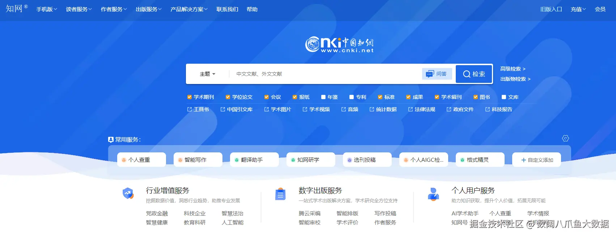Click the 知网 logo at top left

(x=16, y=8)
